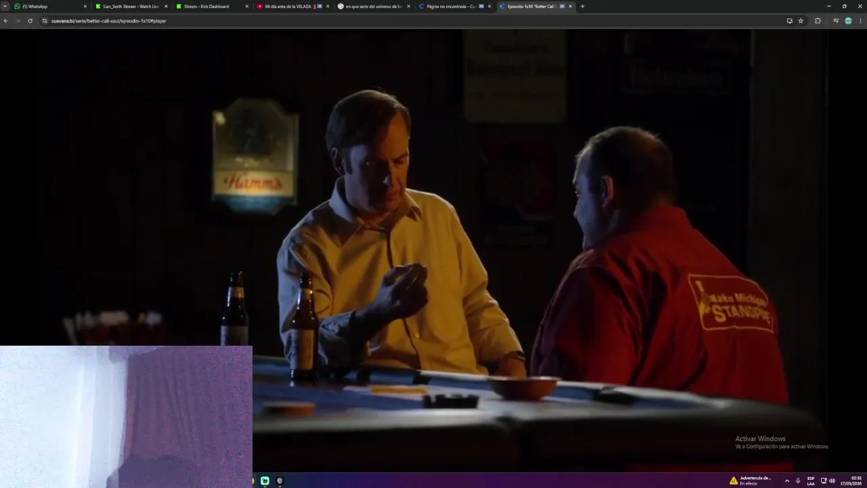Go back to the previous page

click(6, 21)
